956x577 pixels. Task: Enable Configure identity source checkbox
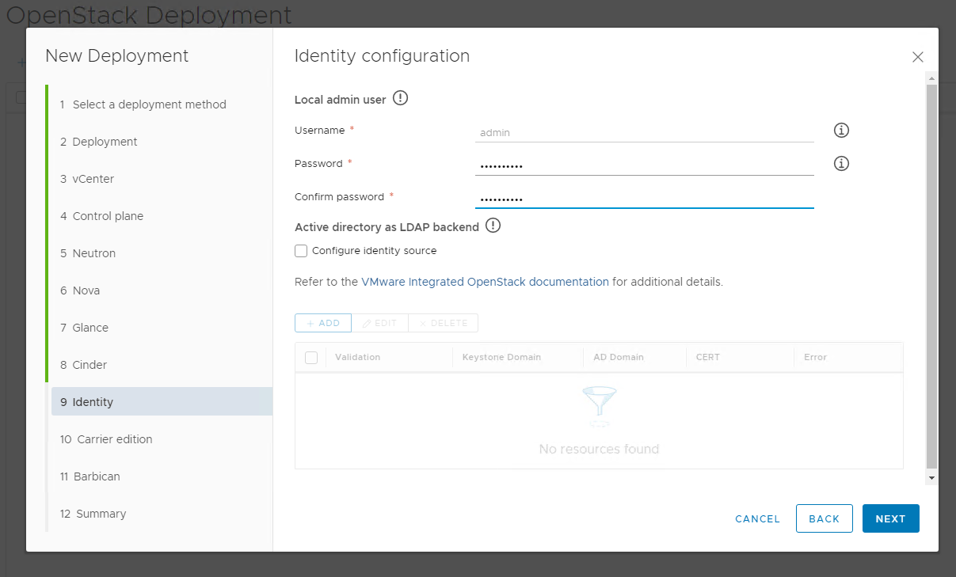pos(301,251)
